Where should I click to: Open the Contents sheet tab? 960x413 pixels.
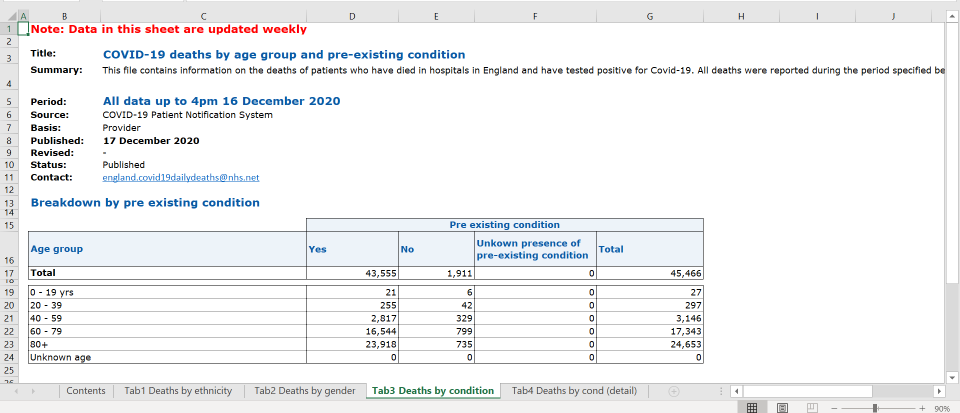tap(86, 391)
